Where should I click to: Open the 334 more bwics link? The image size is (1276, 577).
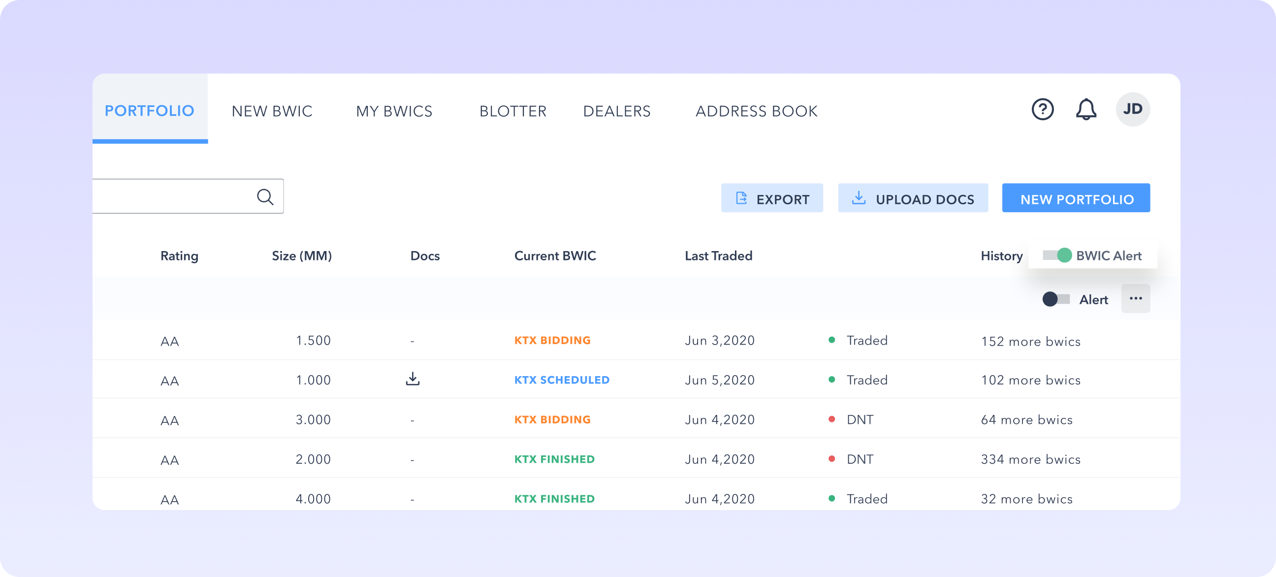click(1030, 460)
